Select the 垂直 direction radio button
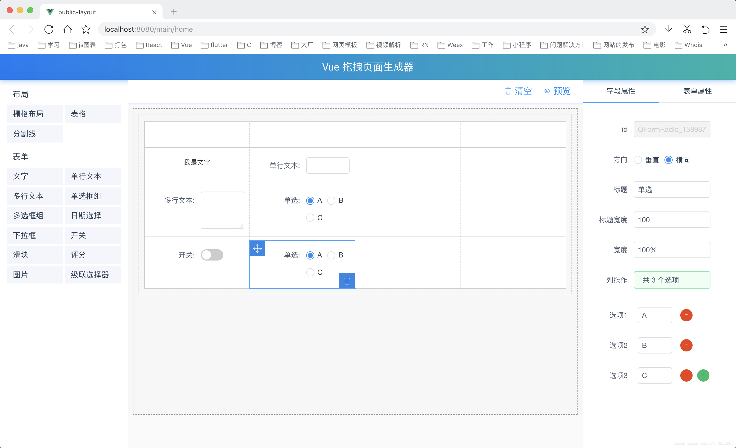 tap(638, 160)
